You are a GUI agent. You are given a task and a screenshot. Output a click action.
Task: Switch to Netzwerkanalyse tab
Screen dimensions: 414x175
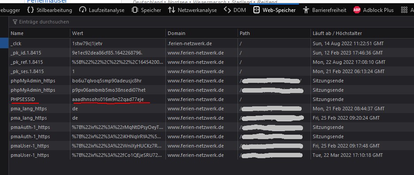point(192,10)
